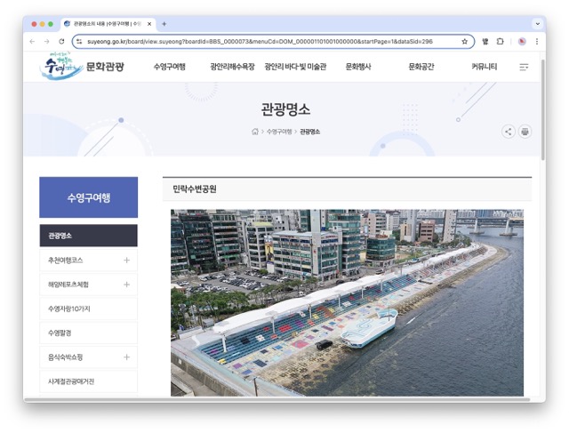Open the full site menu hamburger icon
Viewport: 569px width, 433px height.
click(x=524, y=67)
